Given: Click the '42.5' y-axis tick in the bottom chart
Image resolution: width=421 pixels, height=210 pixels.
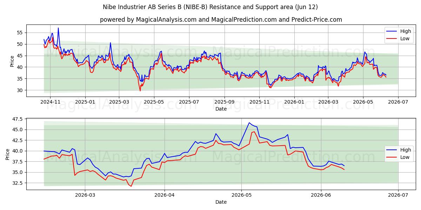Looking at the screenshot, I should pyautogui.click(x=18, y=140).
